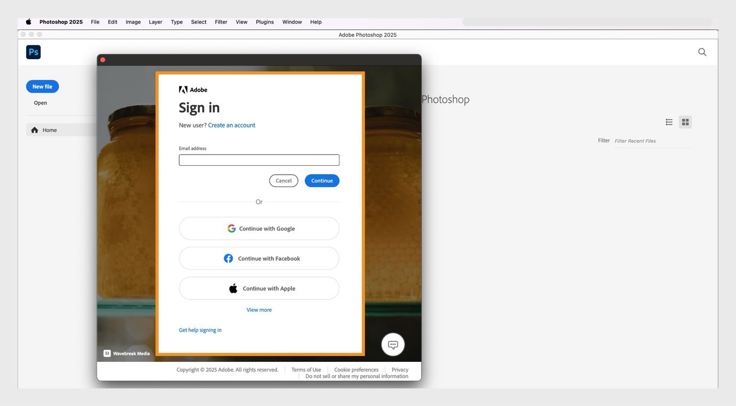
Task: Select the Google logo icon
Action: point(231,228)
